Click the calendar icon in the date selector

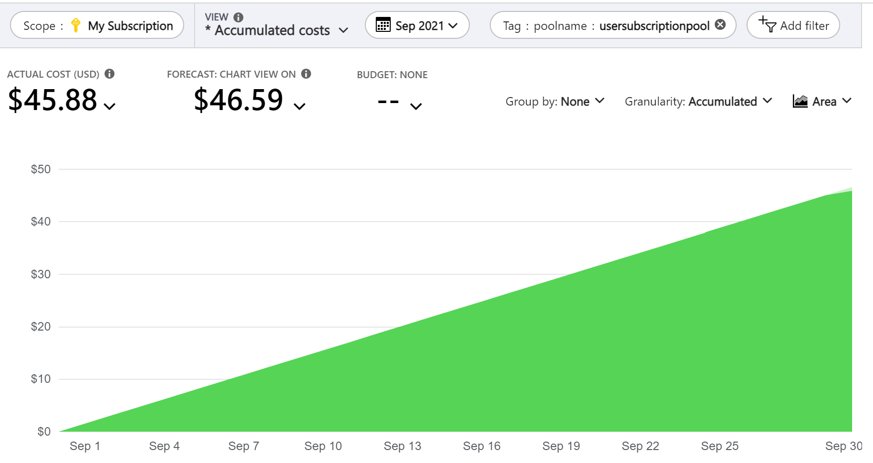(x=383, y=25)
